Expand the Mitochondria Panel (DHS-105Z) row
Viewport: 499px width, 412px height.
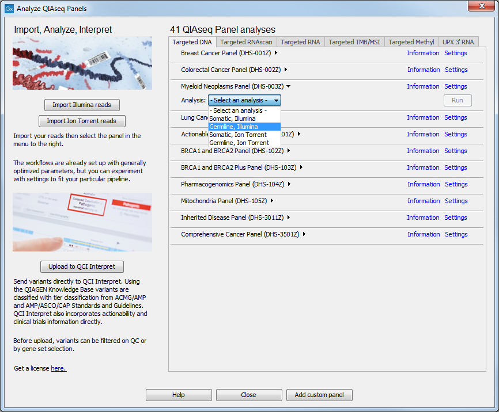pyautogui.click(x=272, y=201)
